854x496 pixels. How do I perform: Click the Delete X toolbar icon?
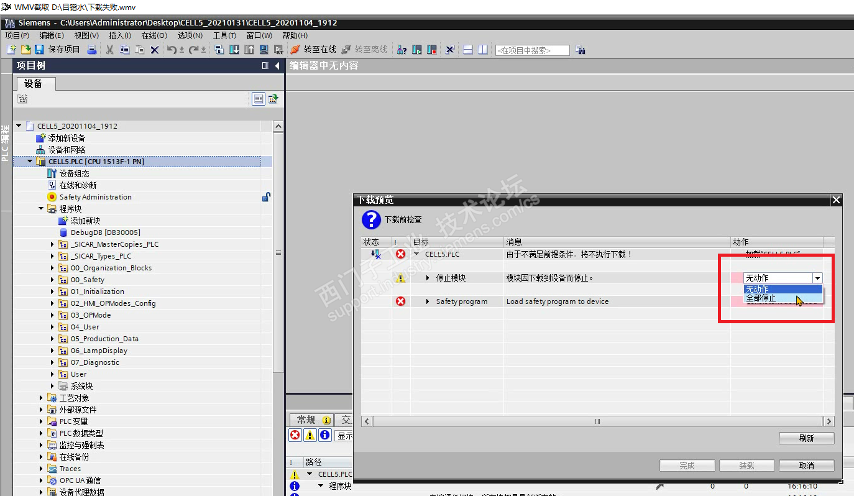155,50
